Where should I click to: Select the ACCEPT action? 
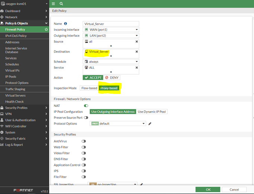tap(93, 78)
